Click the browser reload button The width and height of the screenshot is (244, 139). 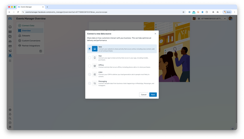[x=18, y=12]
